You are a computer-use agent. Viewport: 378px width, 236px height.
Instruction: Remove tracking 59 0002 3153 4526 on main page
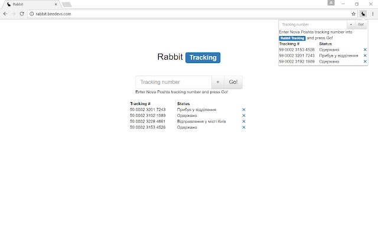244,127
